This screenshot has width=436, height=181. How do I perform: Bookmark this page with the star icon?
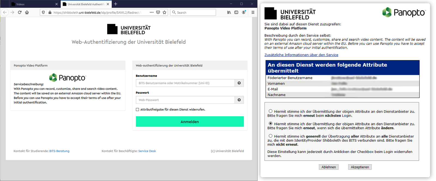165,12
